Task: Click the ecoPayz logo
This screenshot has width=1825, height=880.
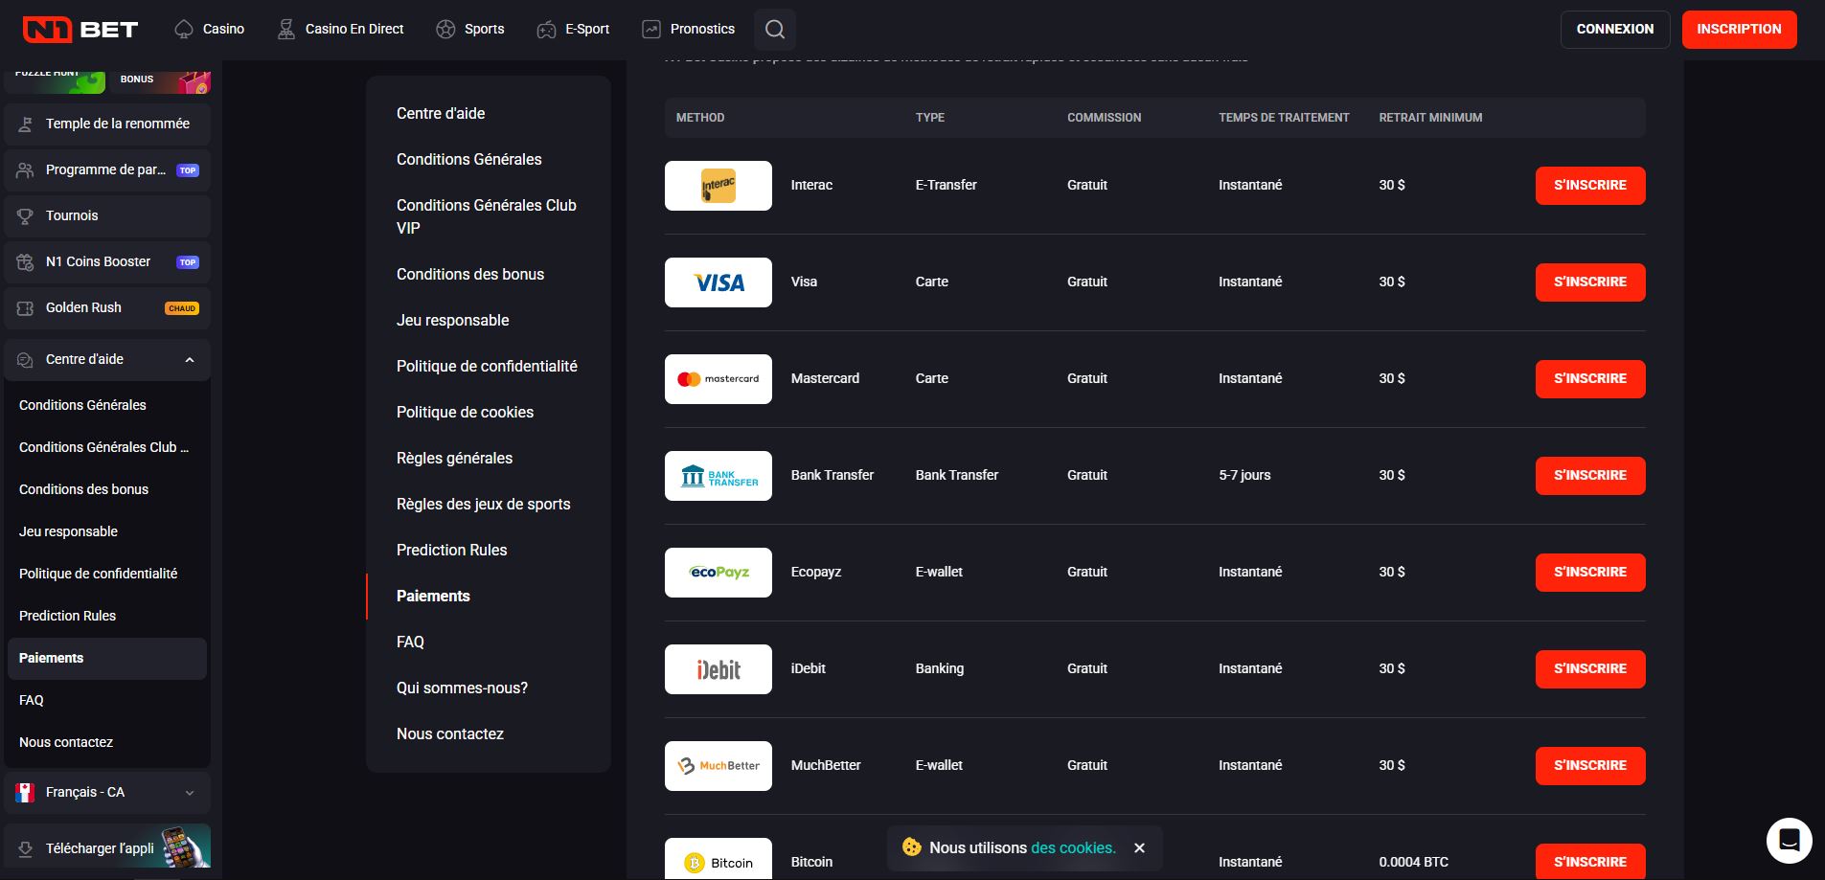Action: click(x=719, y=573)
